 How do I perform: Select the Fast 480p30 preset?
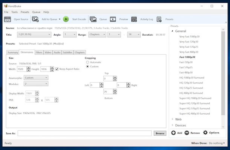coord(186,73)
